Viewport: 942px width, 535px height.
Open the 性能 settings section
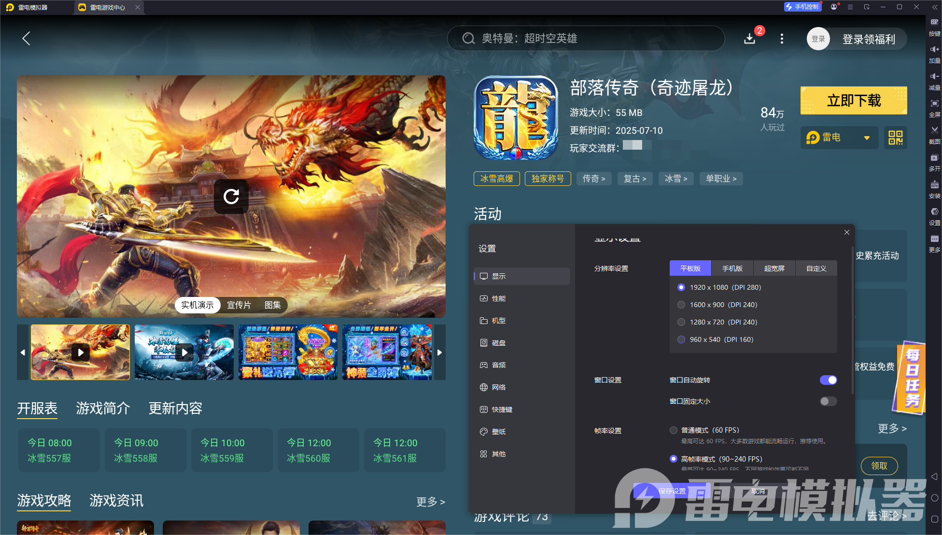click(499, 298)
